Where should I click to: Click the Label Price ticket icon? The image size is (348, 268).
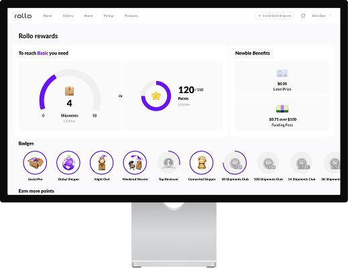[282, 73]
